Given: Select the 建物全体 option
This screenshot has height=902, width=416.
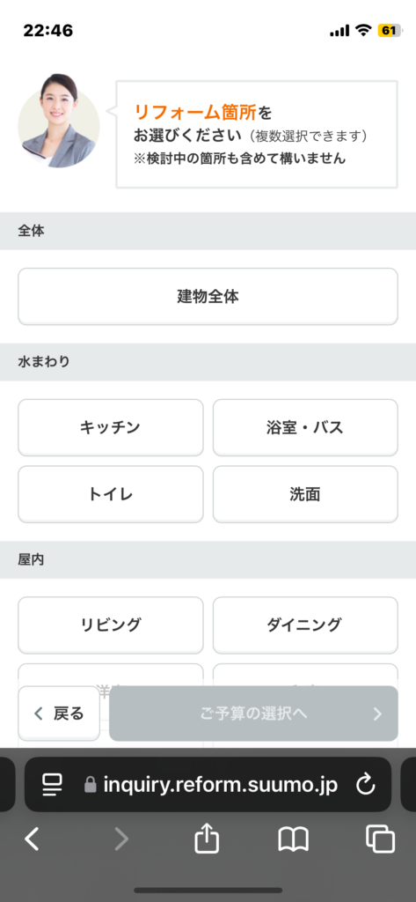Looking at the screenshot, I should tap(208, 297).
